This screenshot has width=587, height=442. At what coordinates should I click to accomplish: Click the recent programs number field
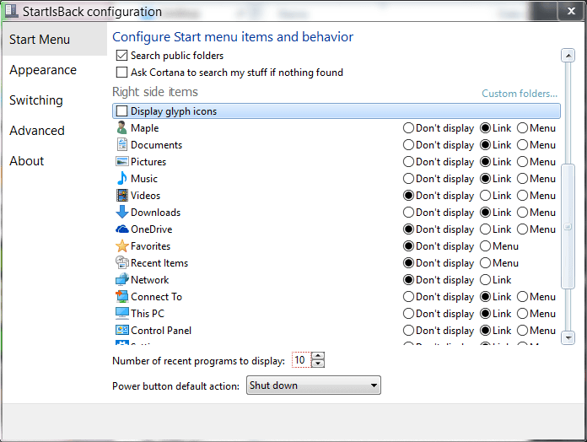coord(301,359)
